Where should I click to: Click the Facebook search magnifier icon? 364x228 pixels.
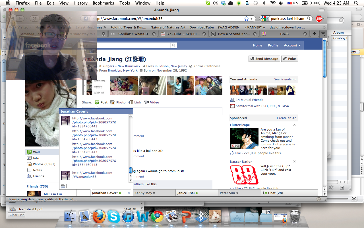tap(173, 45)
